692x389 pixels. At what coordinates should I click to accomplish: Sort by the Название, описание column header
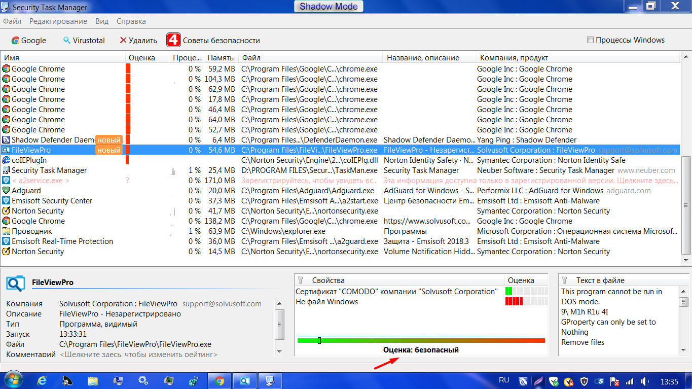point(430,58)
